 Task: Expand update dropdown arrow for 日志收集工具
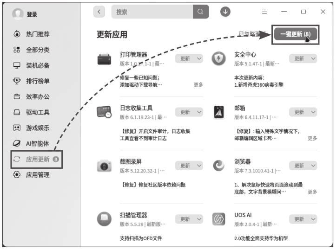point(199,112)
